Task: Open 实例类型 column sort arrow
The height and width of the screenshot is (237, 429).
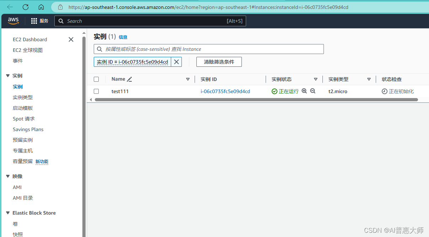Action: point(369,79)
